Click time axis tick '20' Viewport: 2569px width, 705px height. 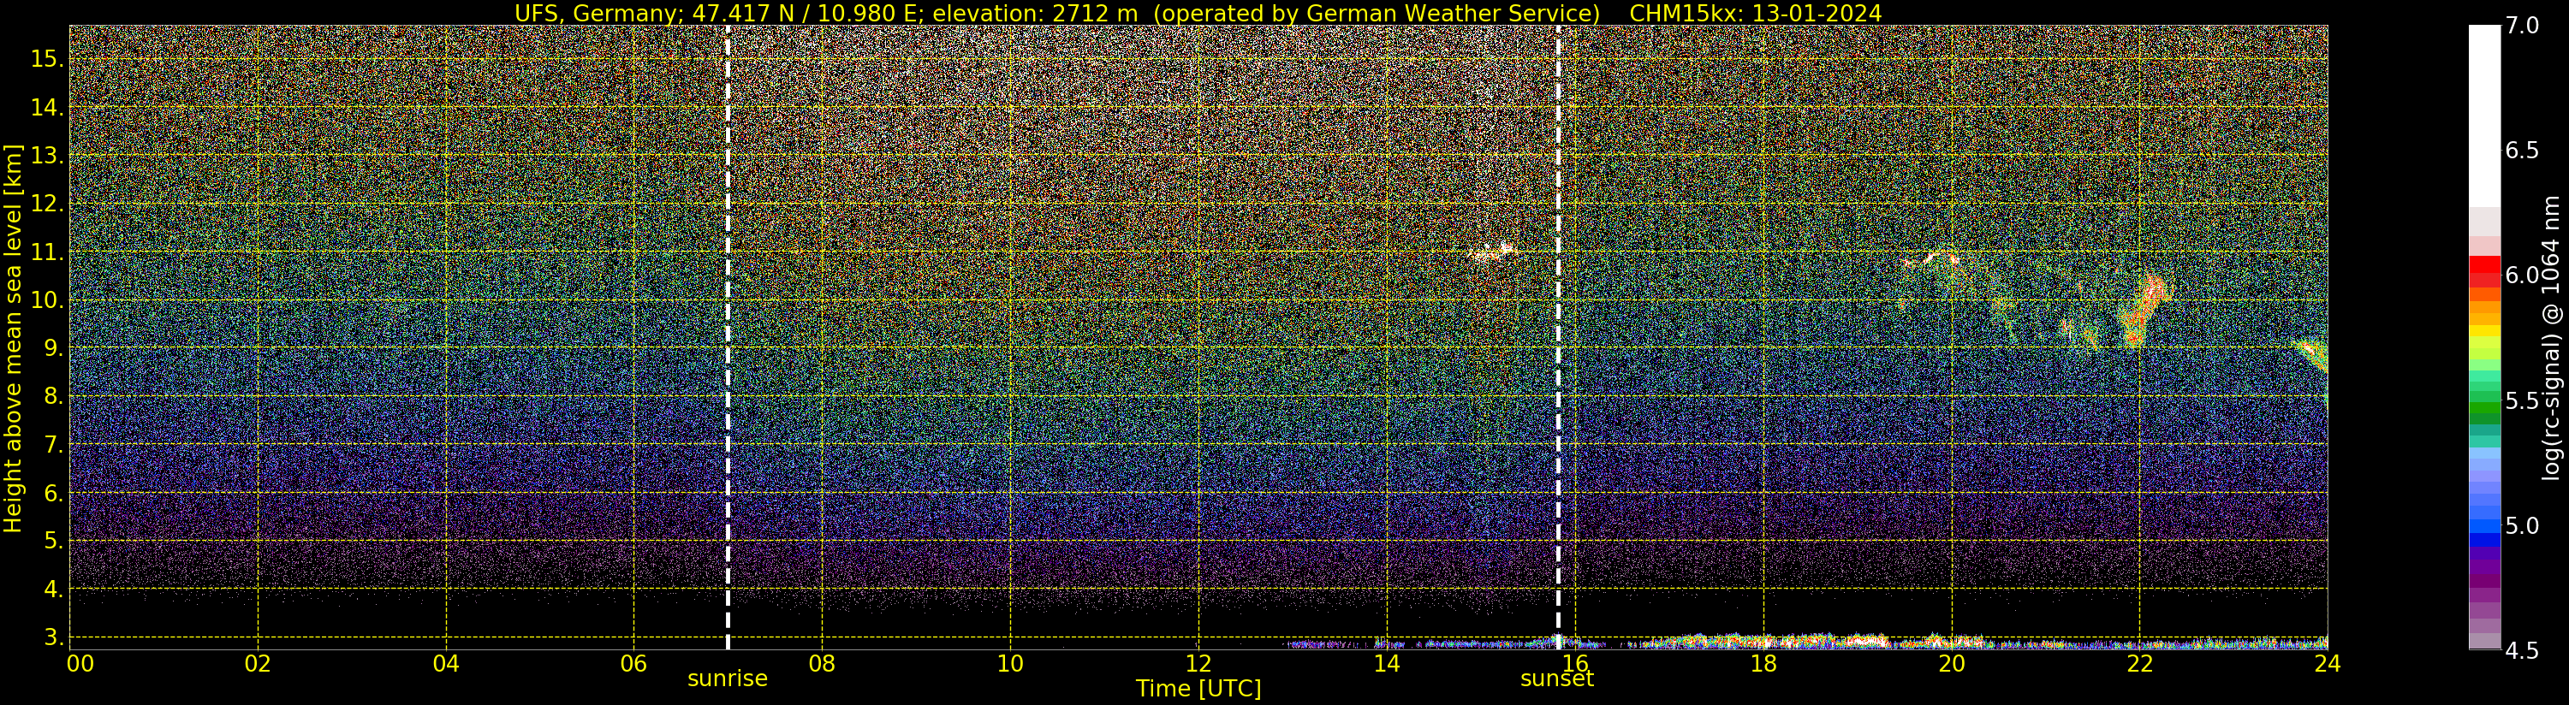pos(1952,664)
